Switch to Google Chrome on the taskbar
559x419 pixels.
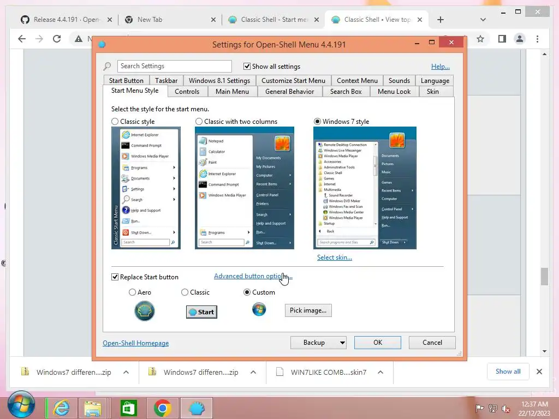(x=163, y=408)
